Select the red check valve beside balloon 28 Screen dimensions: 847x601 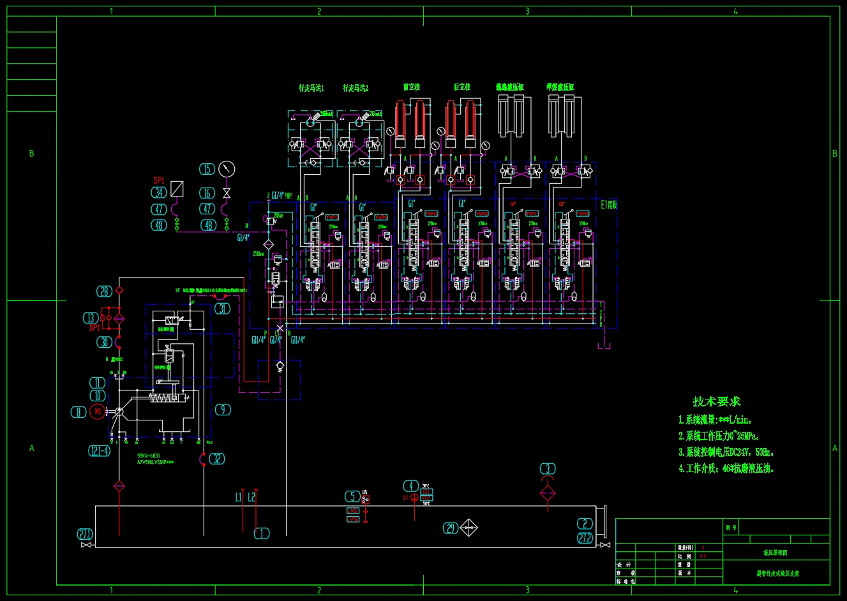coord(119,291)
